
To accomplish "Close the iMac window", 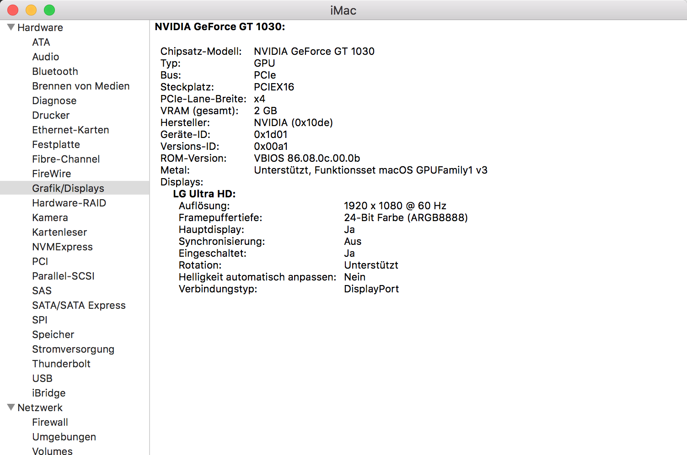I will point(13,10).
